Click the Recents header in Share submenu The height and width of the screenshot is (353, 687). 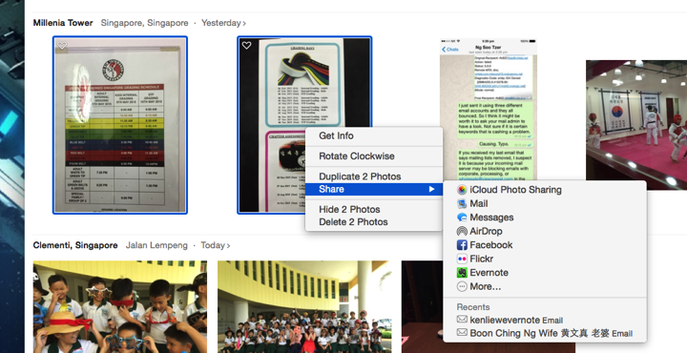473,307
